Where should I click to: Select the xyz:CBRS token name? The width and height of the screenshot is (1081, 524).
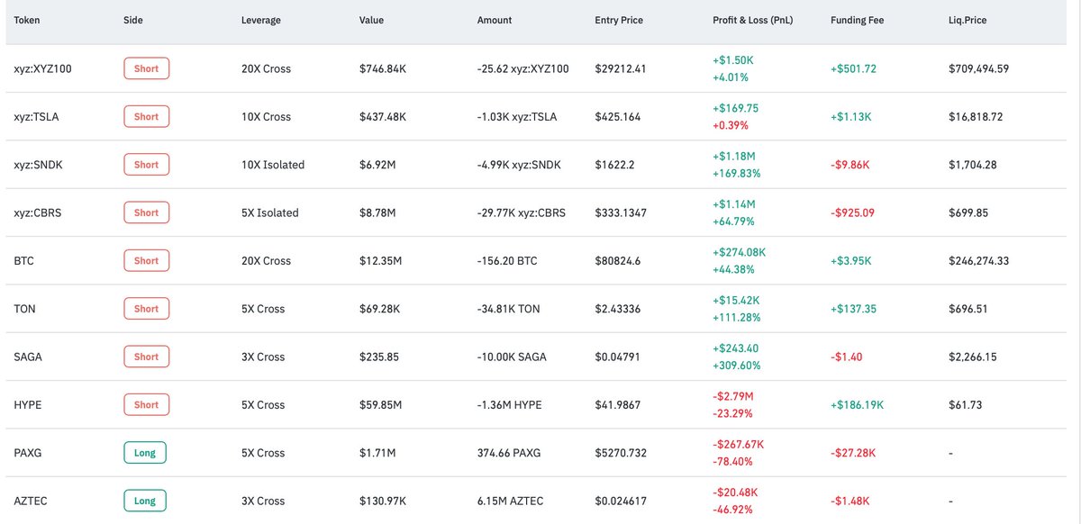38,212
